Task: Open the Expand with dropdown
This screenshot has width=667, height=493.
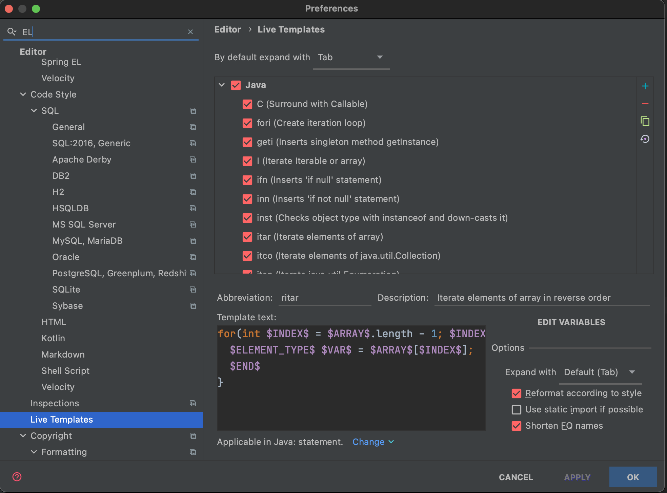Action: tap(600, 372)
